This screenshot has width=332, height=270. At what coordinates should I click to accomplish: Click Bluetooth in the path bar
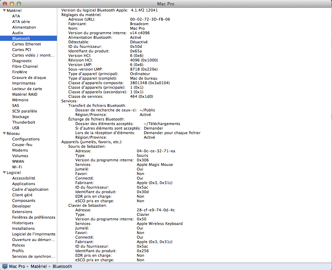pos(62,267)
